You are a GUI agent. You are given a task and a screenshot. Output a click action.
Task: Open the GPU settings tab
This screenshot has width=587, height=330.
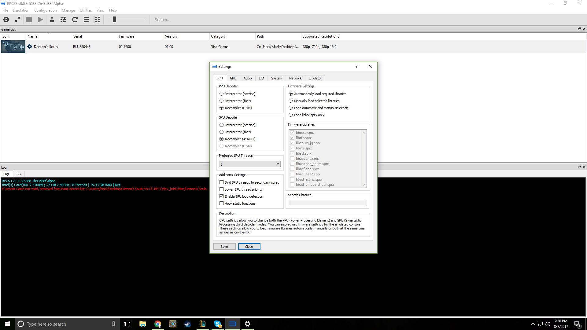233,78
